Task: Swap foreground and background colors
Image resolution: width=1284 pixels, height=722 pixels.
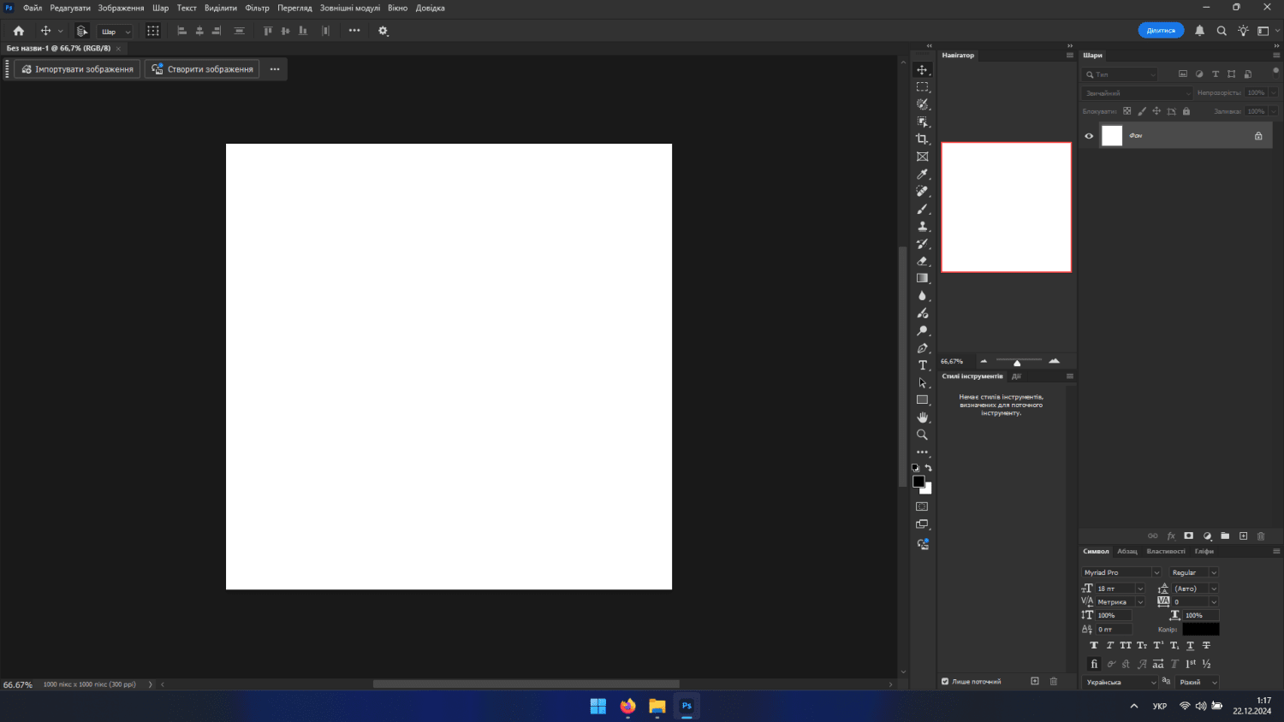Action: point(929,468)
